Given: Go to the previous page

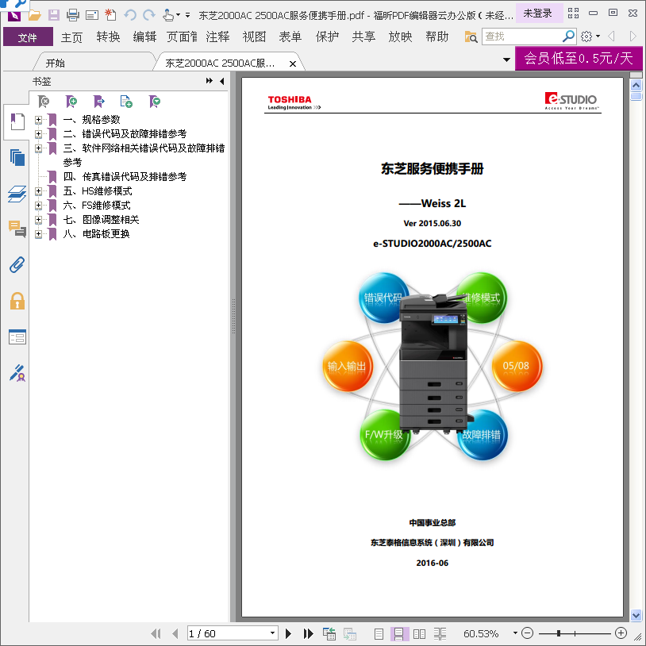Looking at the screenshot, I should coord(175,633).
